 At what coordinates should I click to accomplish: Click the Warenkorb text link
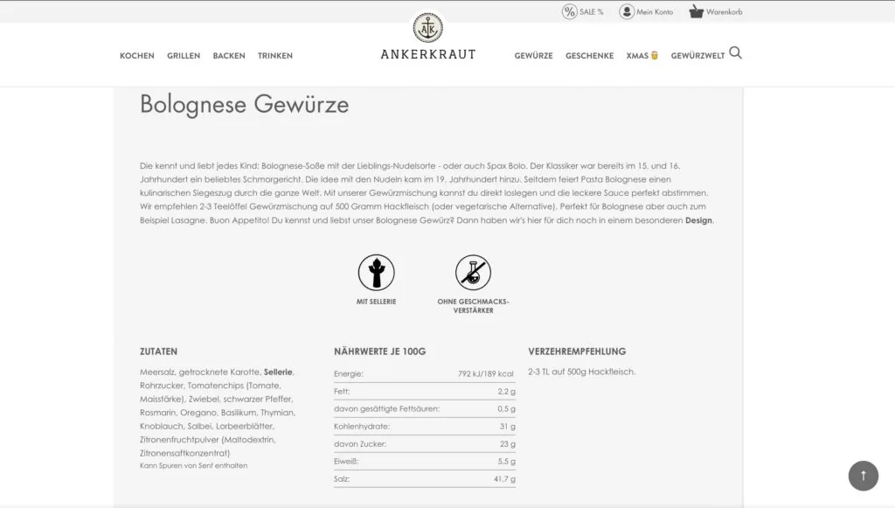coord(725,12)
